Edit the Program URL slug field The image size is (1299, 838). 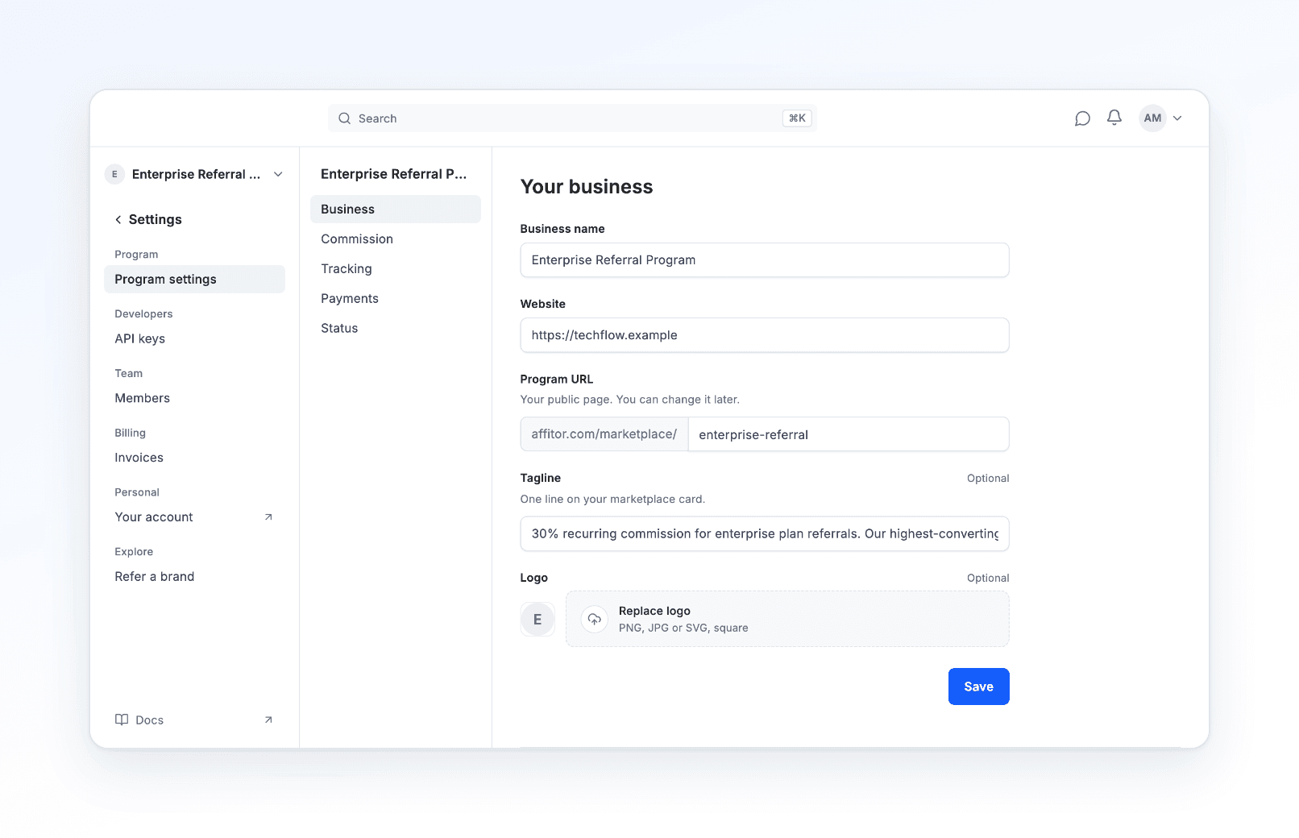pos(849,434)
